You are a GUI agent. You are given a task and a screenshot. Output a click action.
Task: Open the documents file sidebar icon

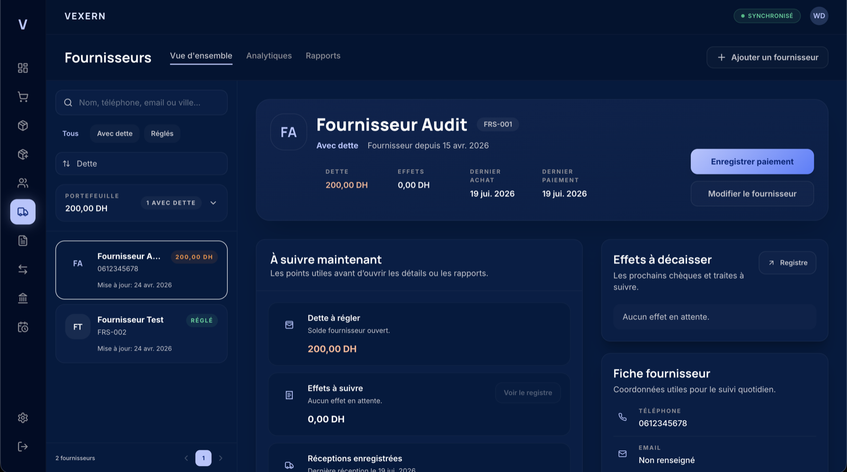click(23, 241)
